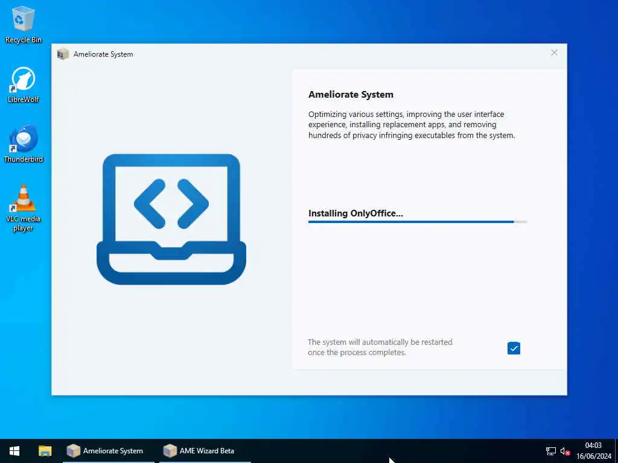Open the Thunderbird desktop shortcut

24,144
